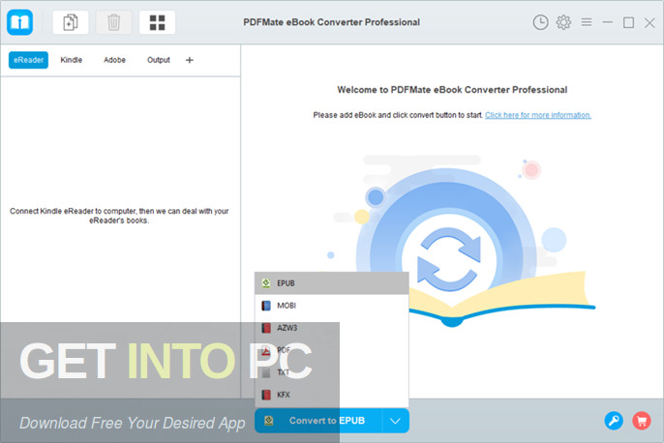The width and height of the screenshot is (664, 443).
Task: Choose TXT from format list
Action: click(332, 372)
